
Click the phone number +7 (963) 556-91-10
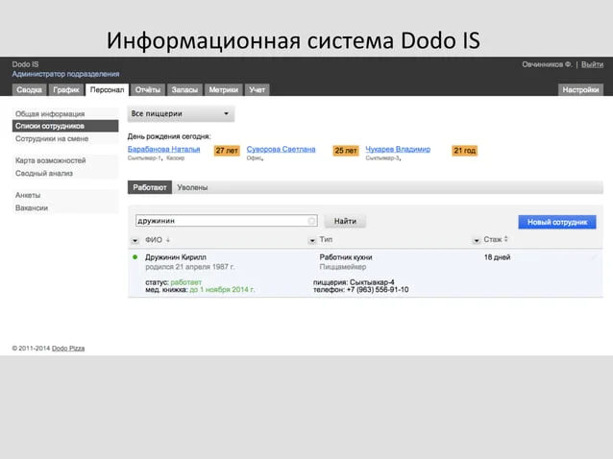(378, 289)
